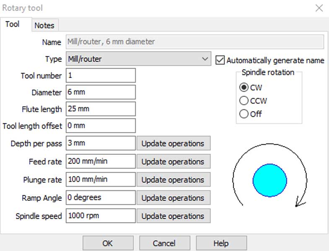Select CCW spindle rotation
This screenshot has width=329, height=251.
point(244,100)
